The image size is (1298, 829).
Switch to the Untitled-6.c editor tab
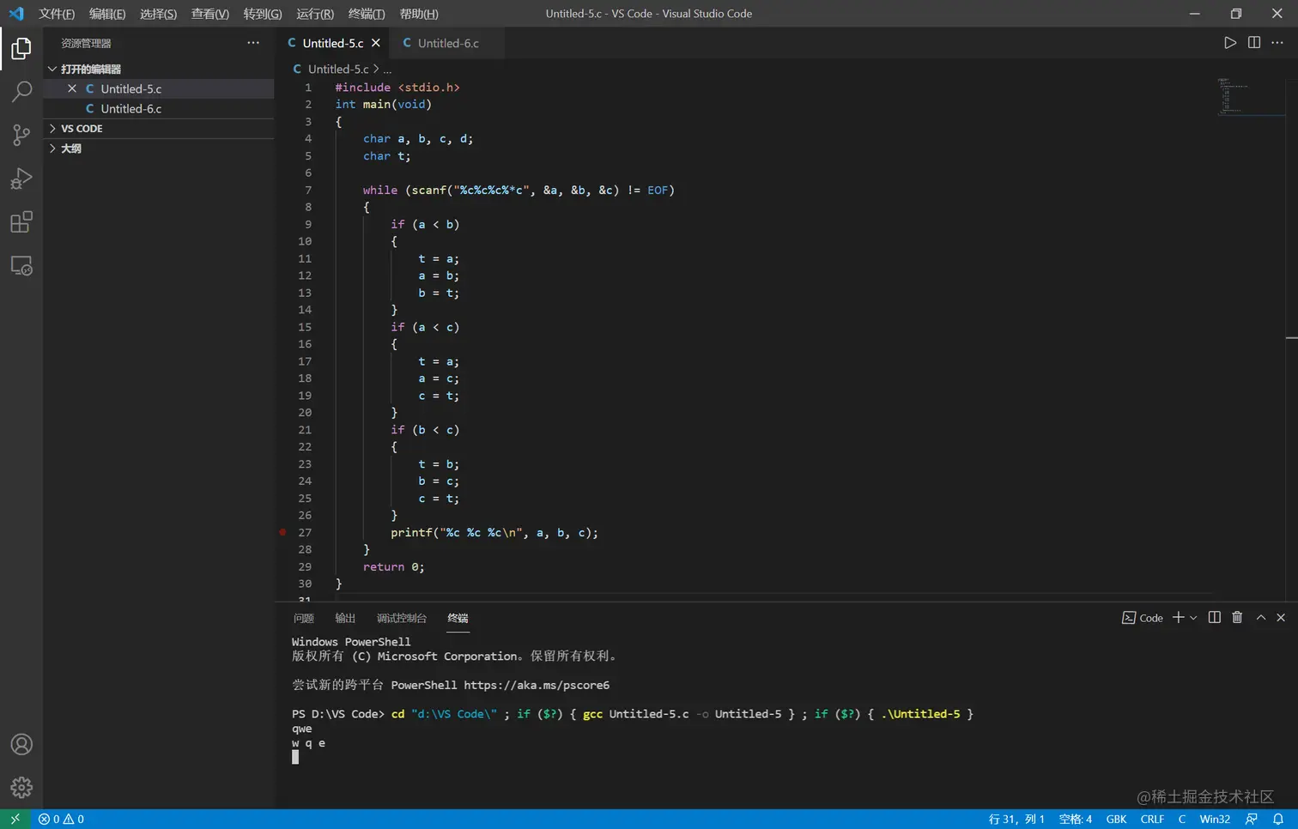tap(447, 43)
